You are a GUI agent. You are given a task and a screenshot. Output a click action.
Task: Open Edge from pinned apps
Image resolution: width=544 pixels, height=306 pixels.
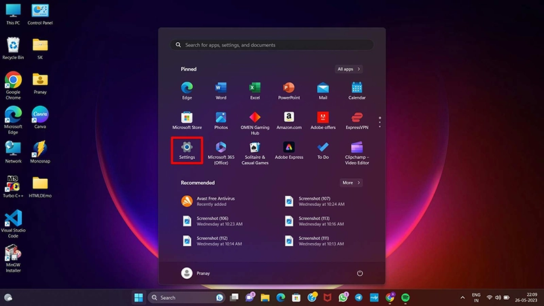coord(186,91)
